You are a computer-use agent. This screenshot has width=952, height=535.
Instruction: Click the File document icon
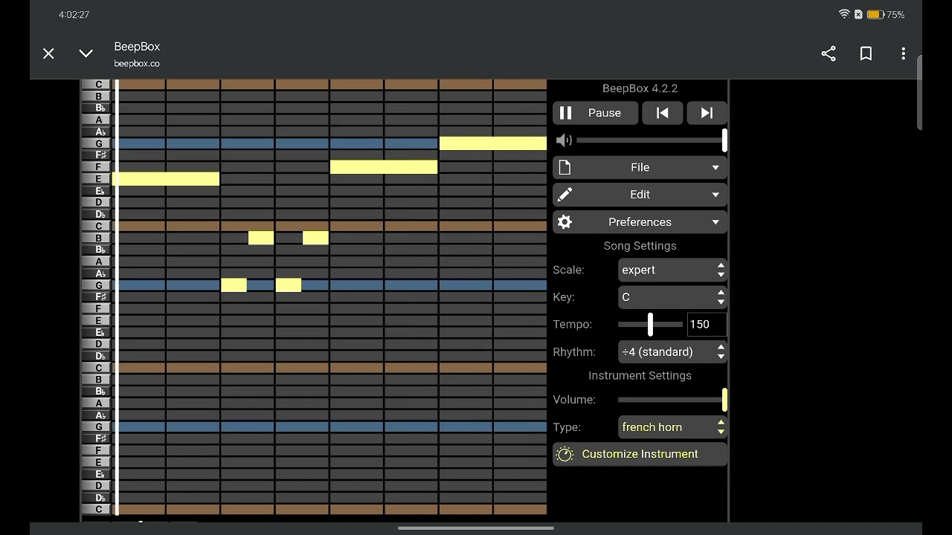coord(565,167)
